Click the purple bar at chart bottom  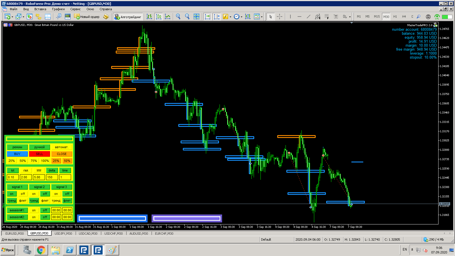(x=187, y=218)
